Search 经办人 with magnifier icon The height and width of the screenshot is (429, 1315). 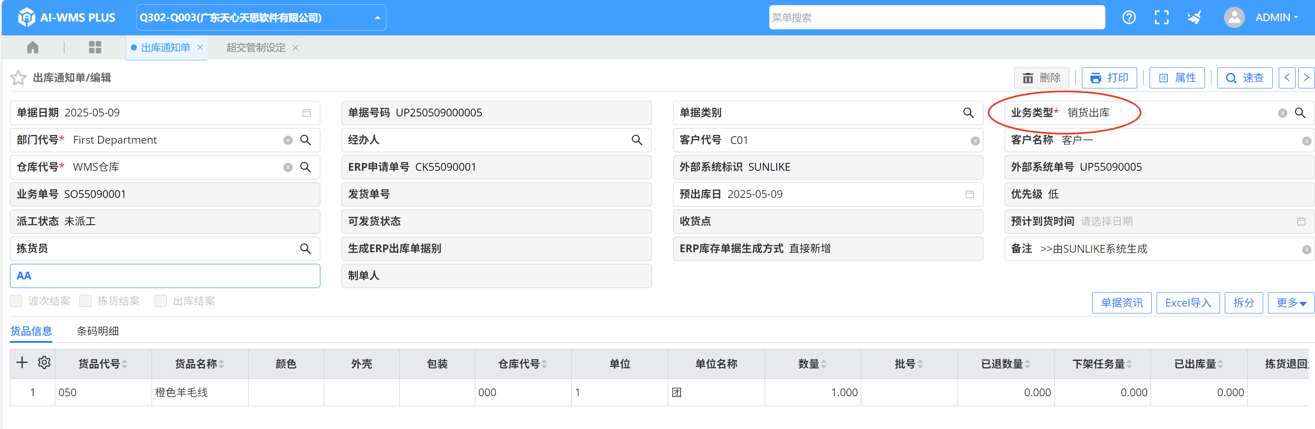637,140
